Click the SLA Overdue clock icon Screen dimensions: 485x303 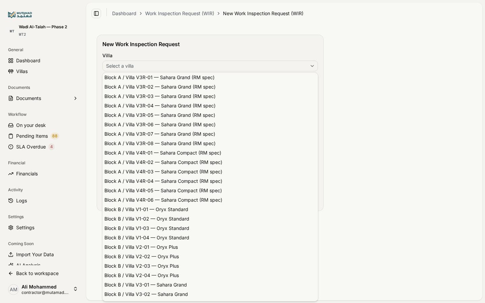click(11, 147)
